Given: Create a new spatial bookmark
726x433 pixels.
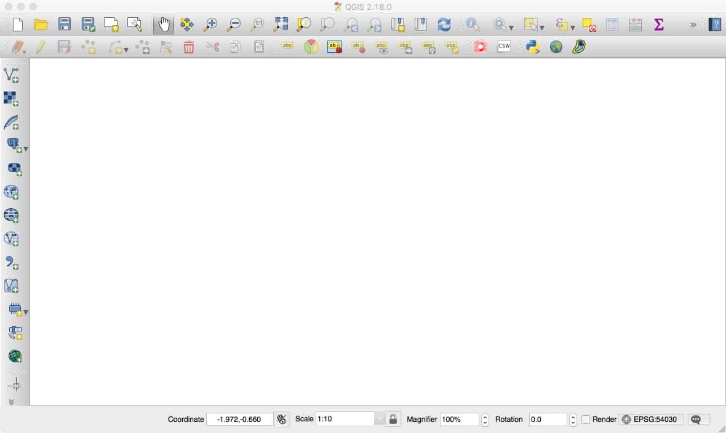Looking at the screenshot, I should 399,25.
